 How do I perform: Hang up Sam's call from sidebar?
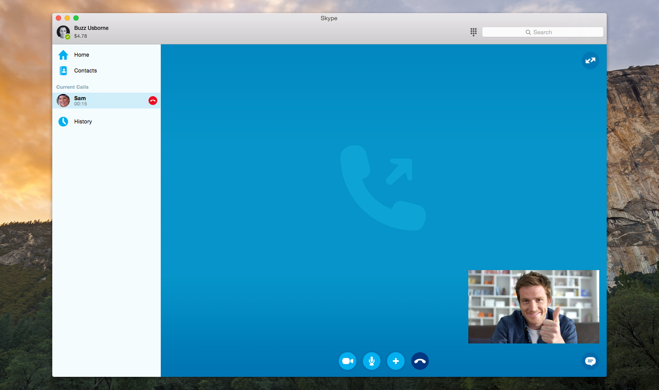(x=153, y=101)
